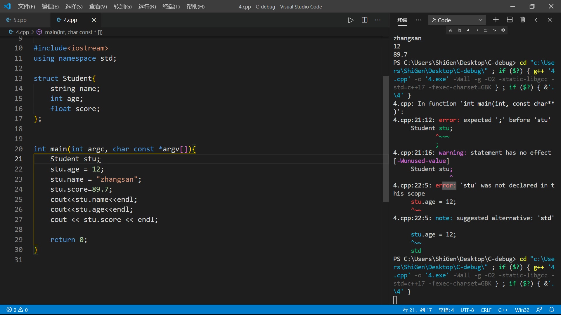
Task: Minimize the VS Code window
Action: click(x=513, y=6)
